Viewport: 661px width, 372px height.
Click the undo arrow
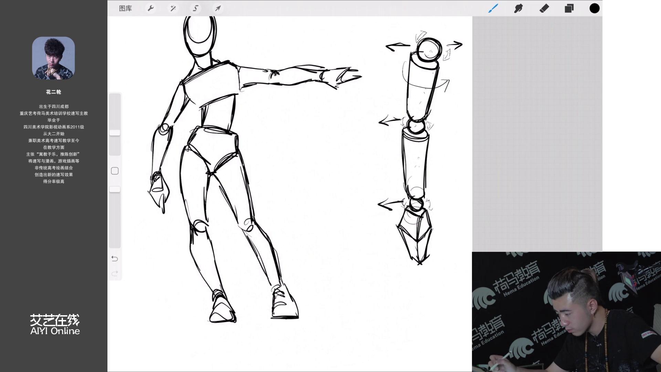tap(115, 259)
